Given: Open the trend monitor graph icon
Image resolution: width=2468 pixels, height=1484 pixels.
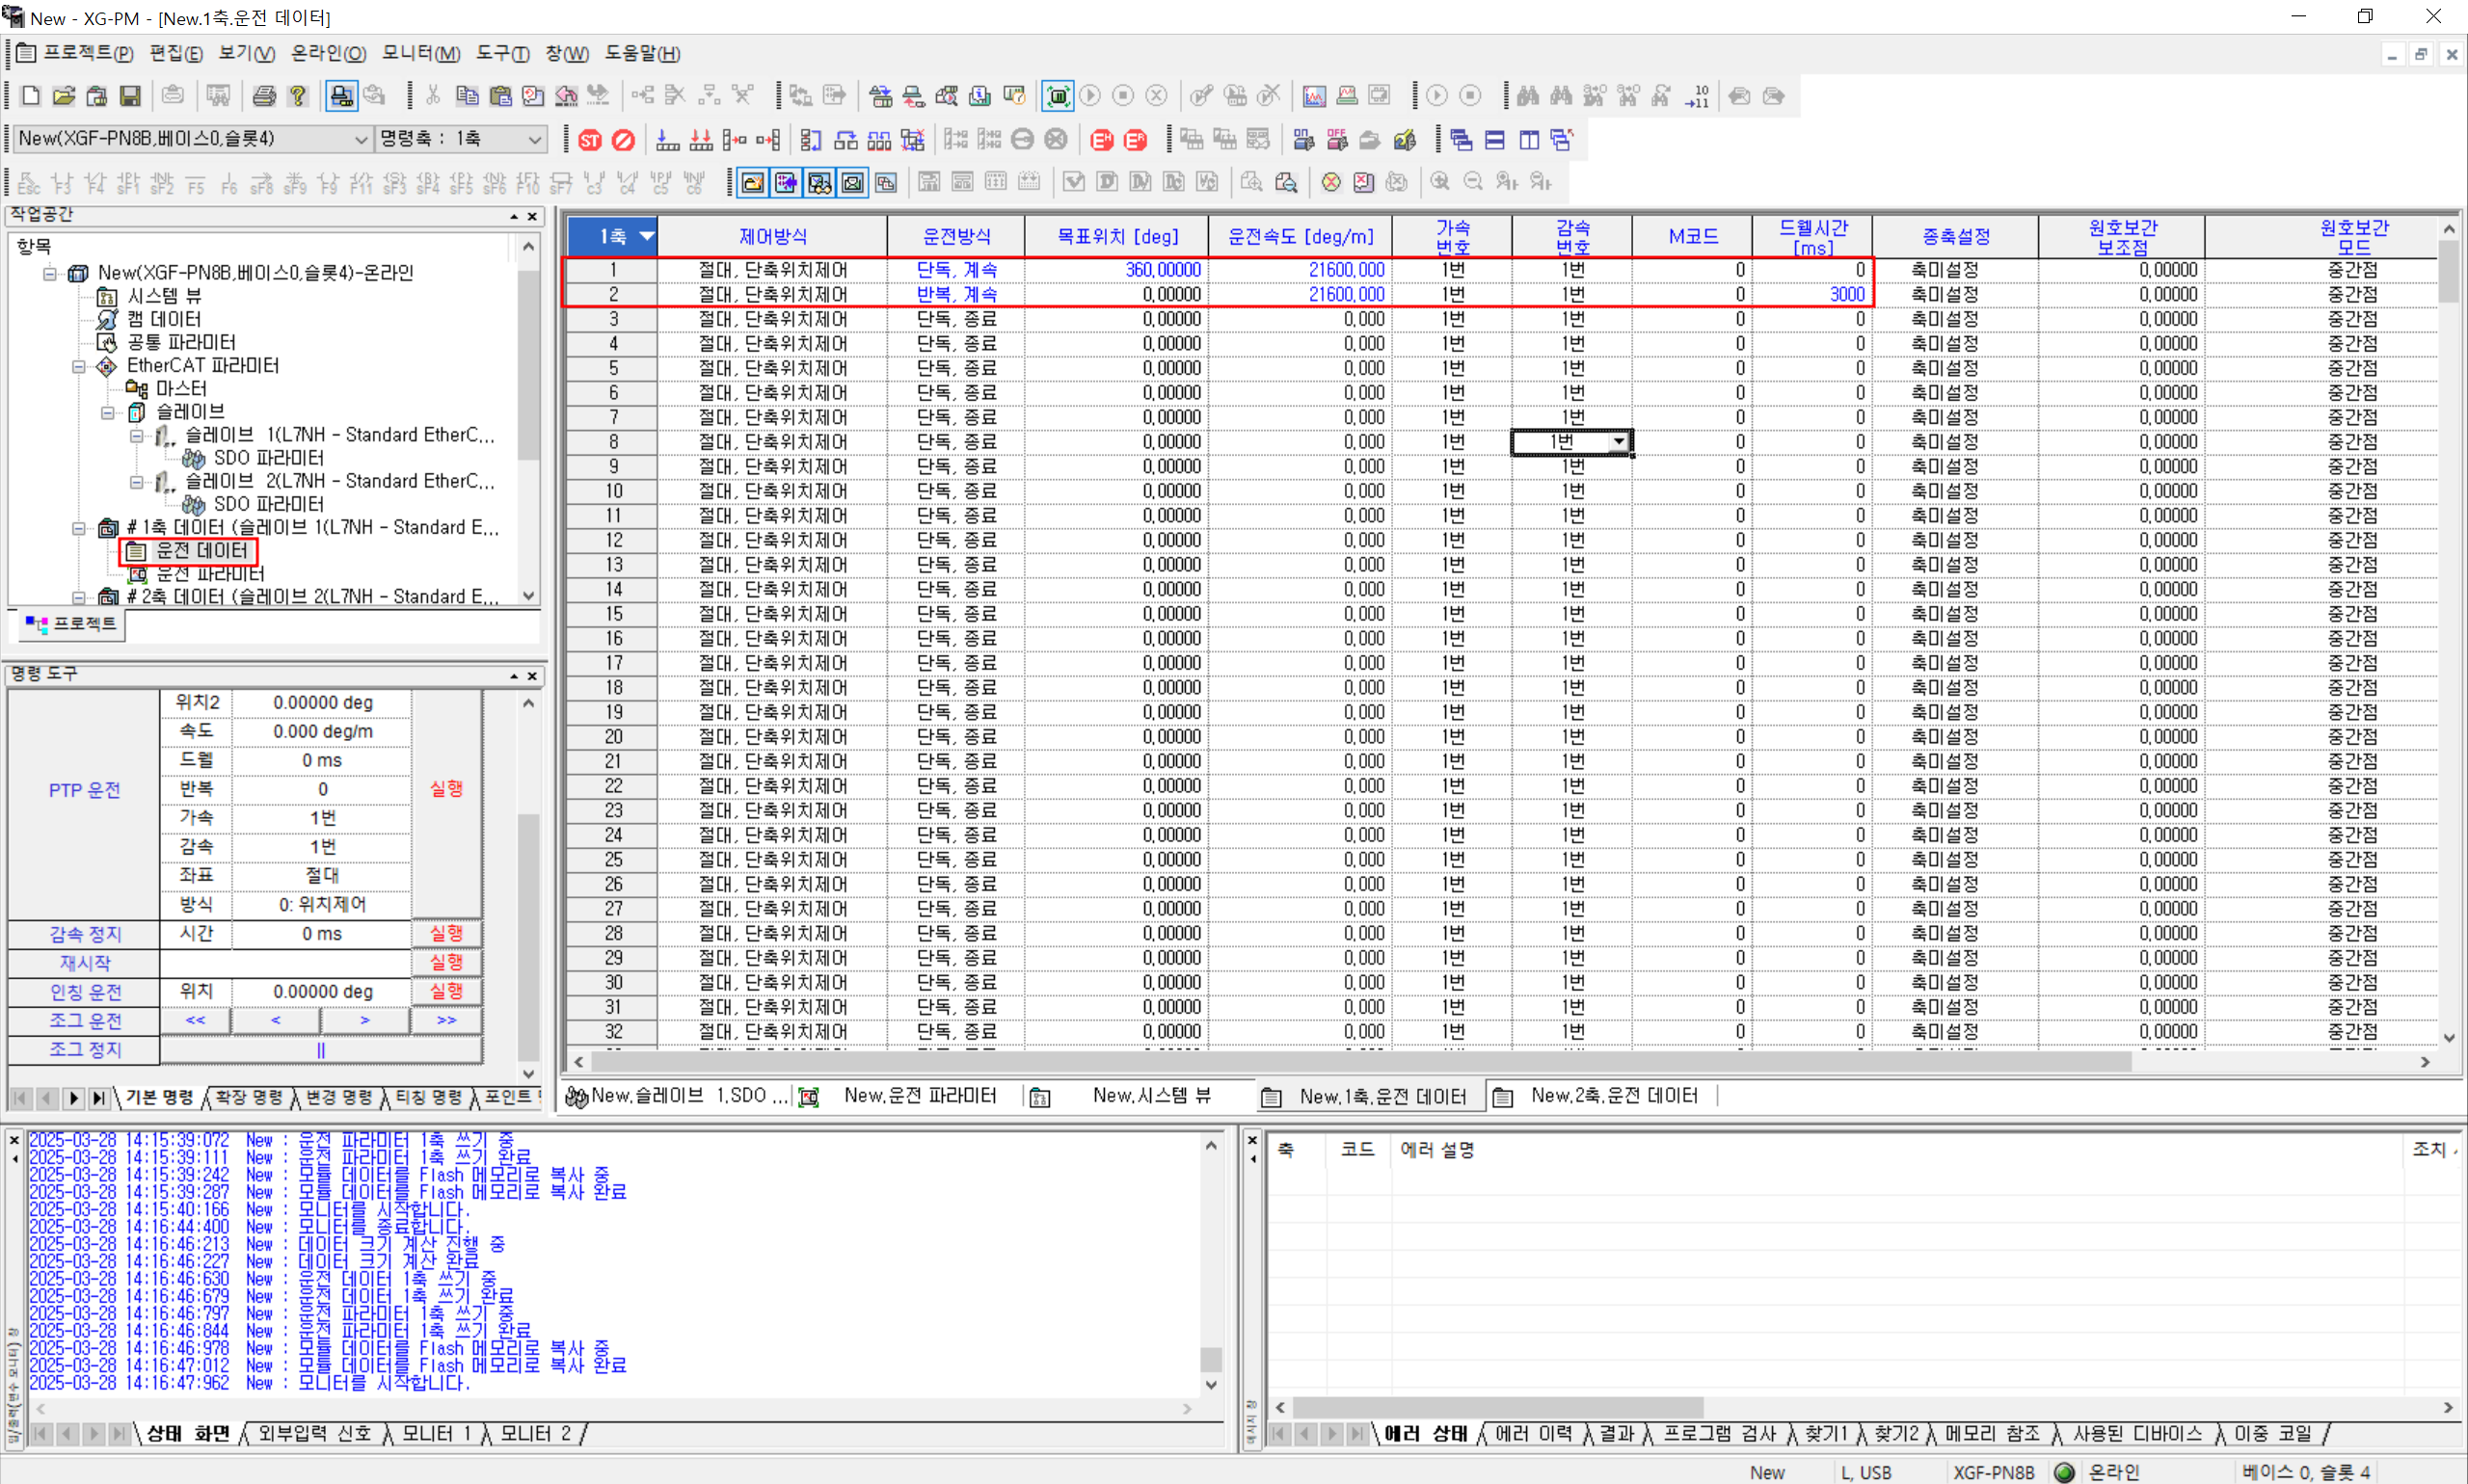Looking at the screenshot, I should [x=1315, y=95].
